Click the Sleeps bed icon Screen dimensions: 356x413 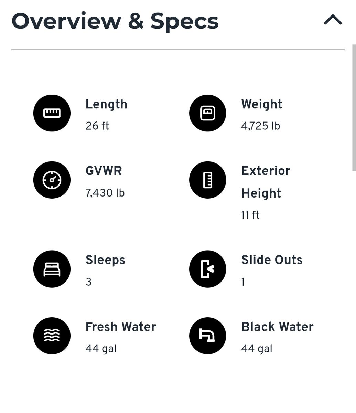(x=52, y=269)
